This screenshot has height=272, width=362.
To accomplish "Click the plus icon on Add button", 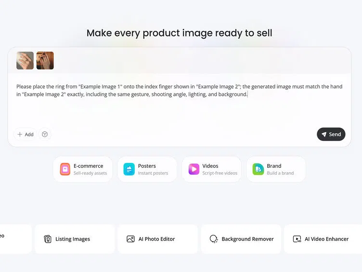I will tap(20, 135).
